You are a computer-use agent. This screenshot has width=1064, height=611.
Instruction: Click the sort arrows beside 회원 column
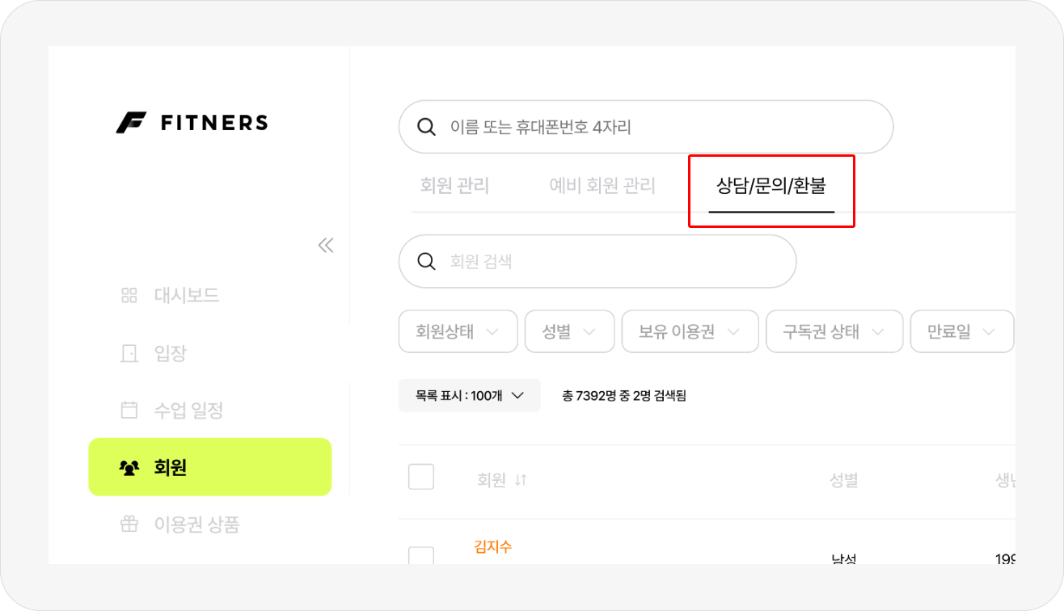pos(521,480)
